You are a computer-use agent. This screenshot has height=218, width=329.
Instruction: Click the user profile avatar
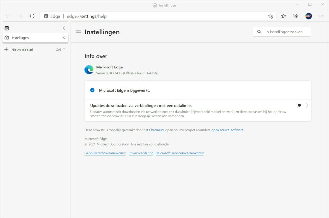click(x=308, y=16)
